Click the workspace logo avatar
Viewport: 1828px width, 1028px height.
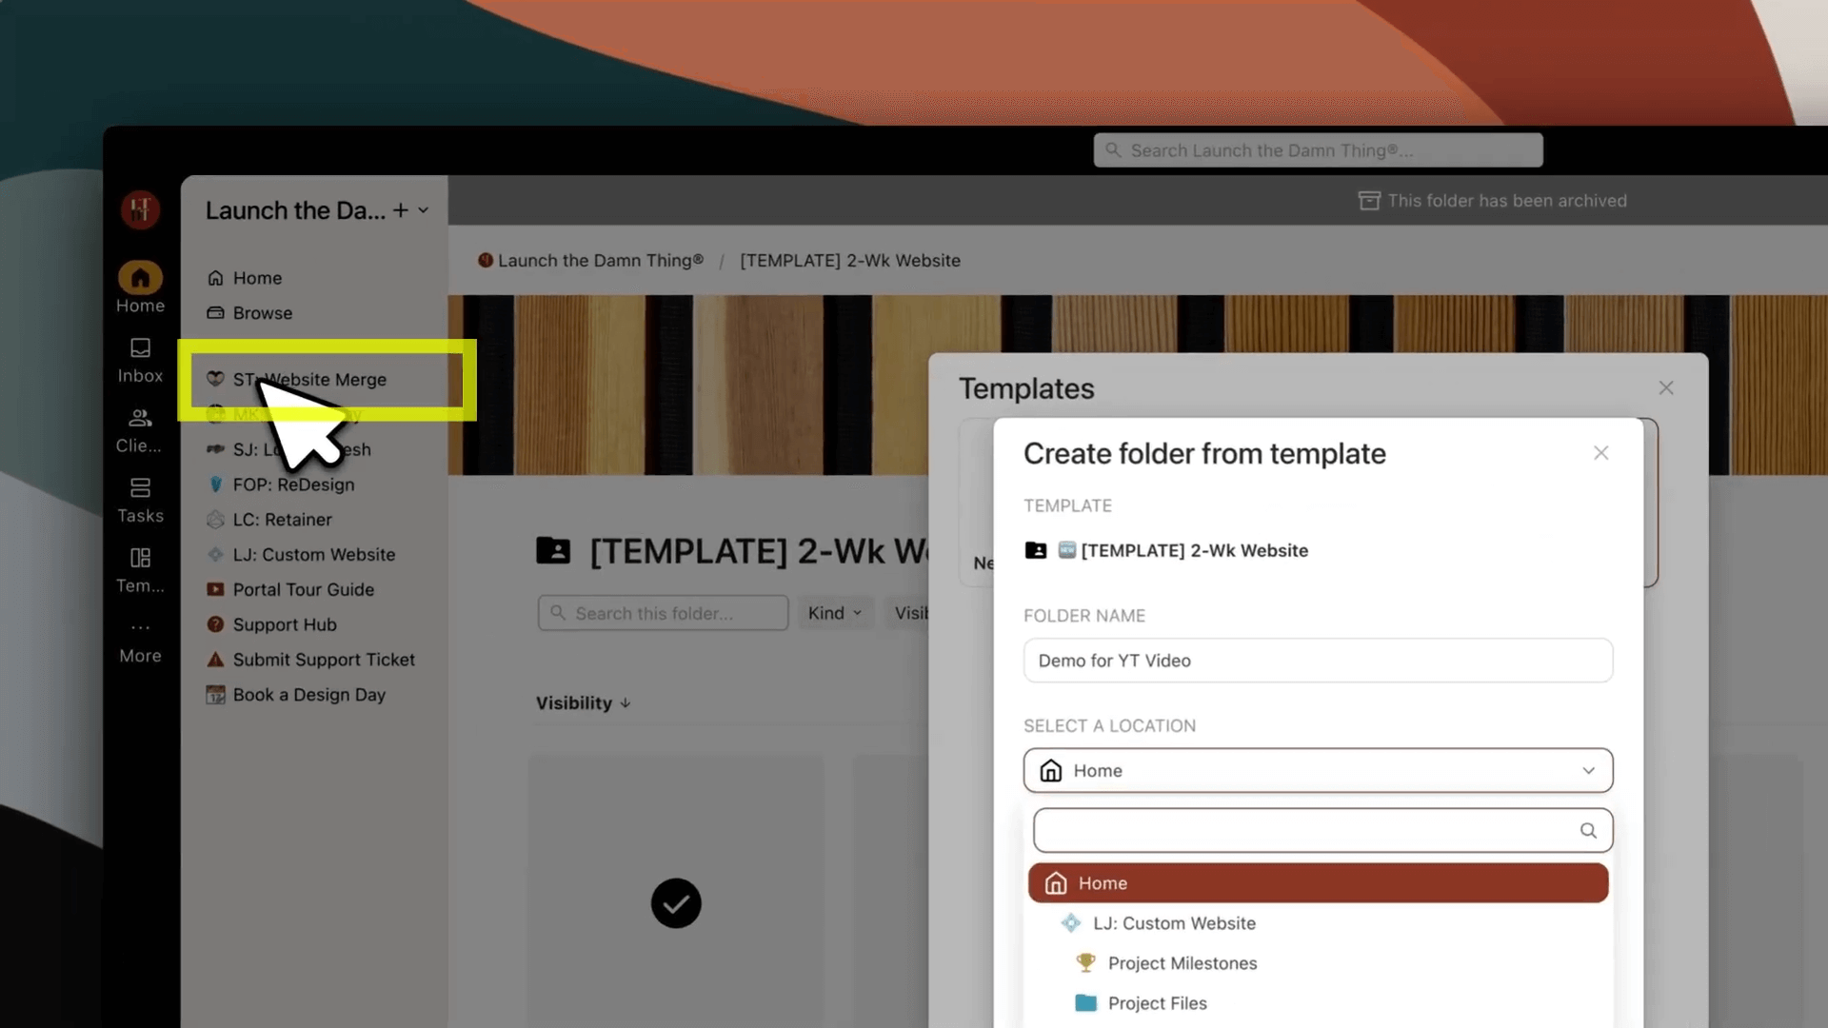(140, 209)
